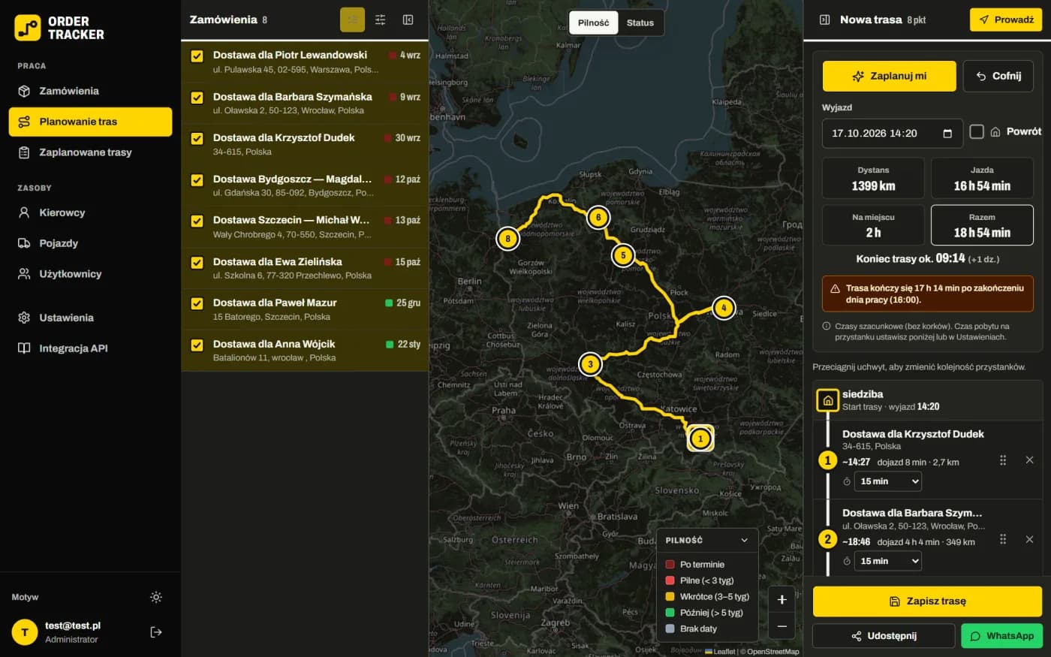Click map marker number 6

click(598, 218)
